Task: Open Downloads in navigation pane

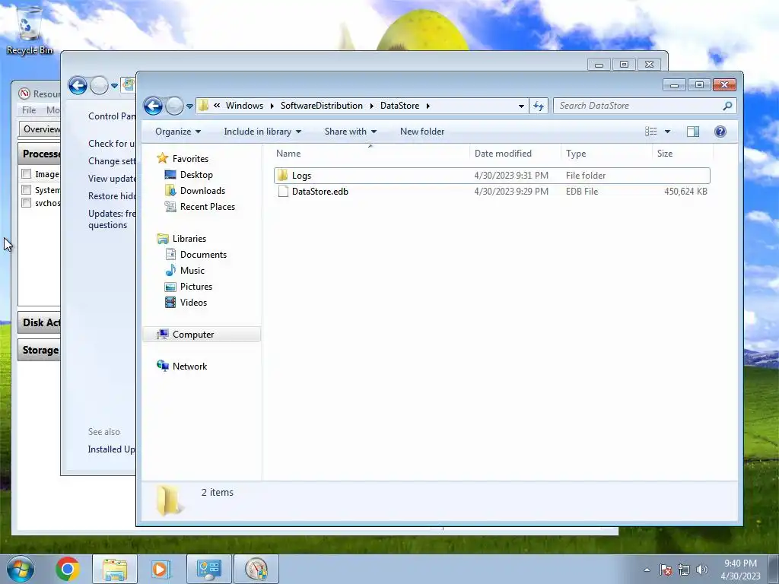Action: [202, 191]
